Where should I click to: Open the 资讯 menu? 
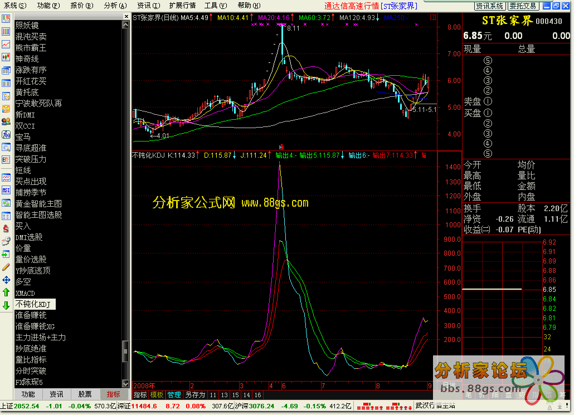click(148, 6)
